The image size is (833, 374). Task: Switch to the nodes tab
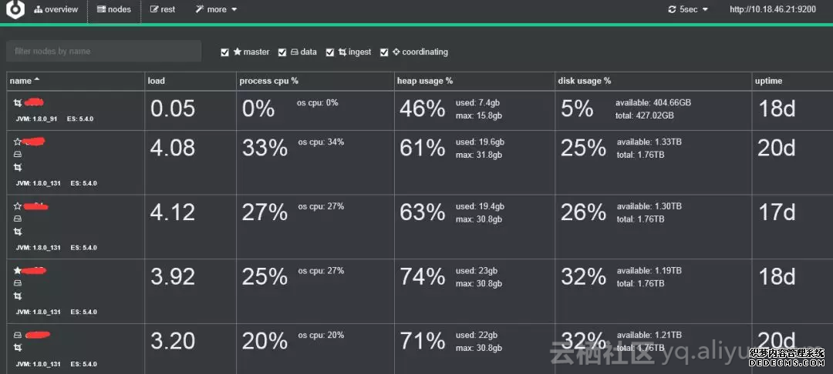pyautogui.click(x=114, y=10)
